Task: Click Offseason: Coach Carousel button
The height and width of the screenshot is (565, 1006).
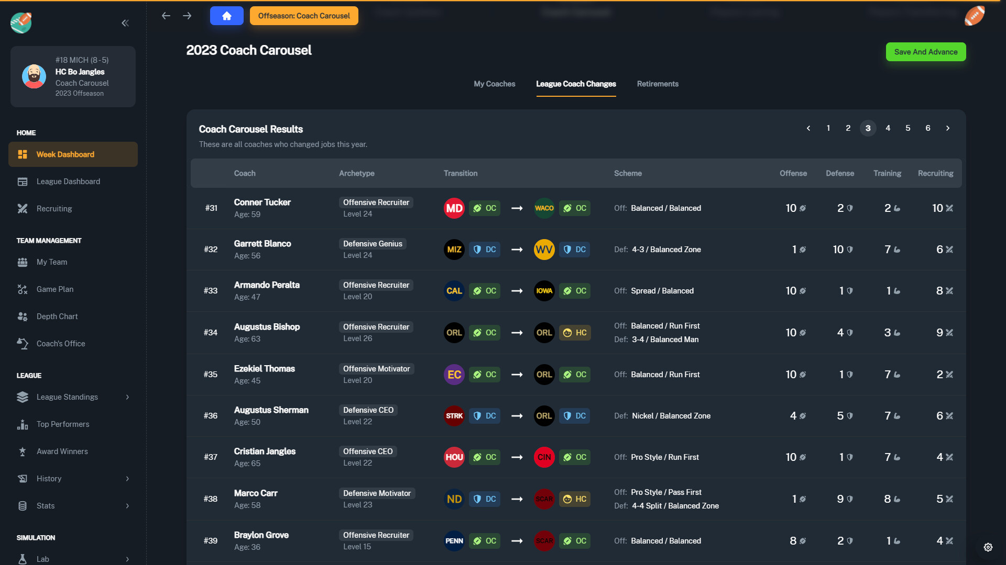Action: point(304,16)
